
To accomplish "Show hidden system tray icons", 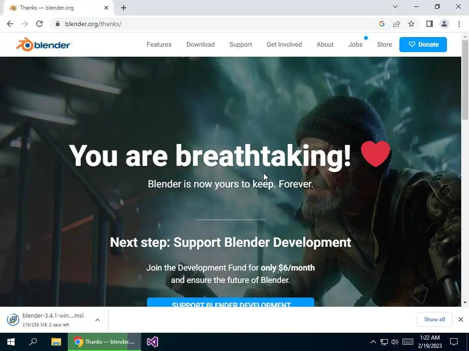I will [373, 342].
